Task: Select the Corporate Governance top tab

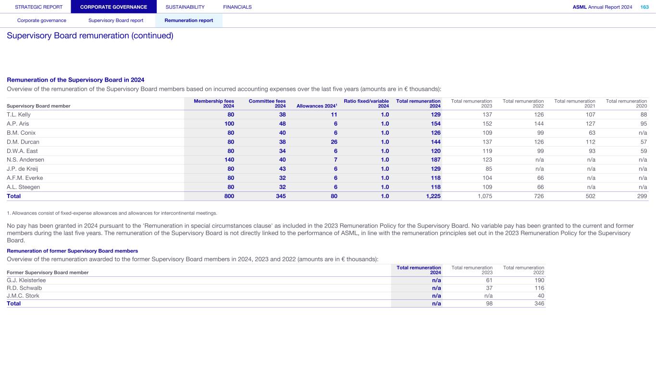Action: tap(113, 7)
